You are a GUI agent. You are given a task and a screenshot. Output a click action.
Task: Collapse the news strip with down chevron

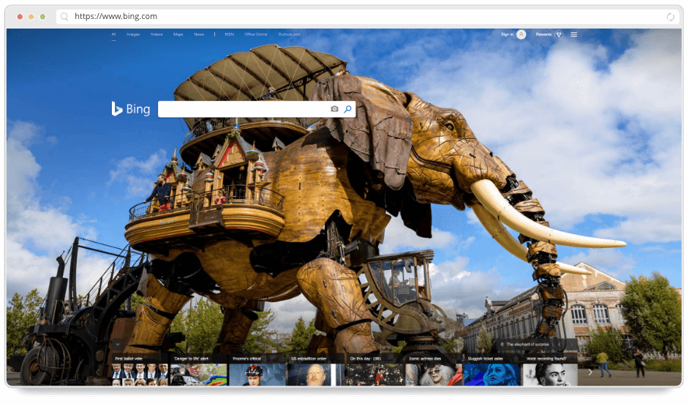118,343
